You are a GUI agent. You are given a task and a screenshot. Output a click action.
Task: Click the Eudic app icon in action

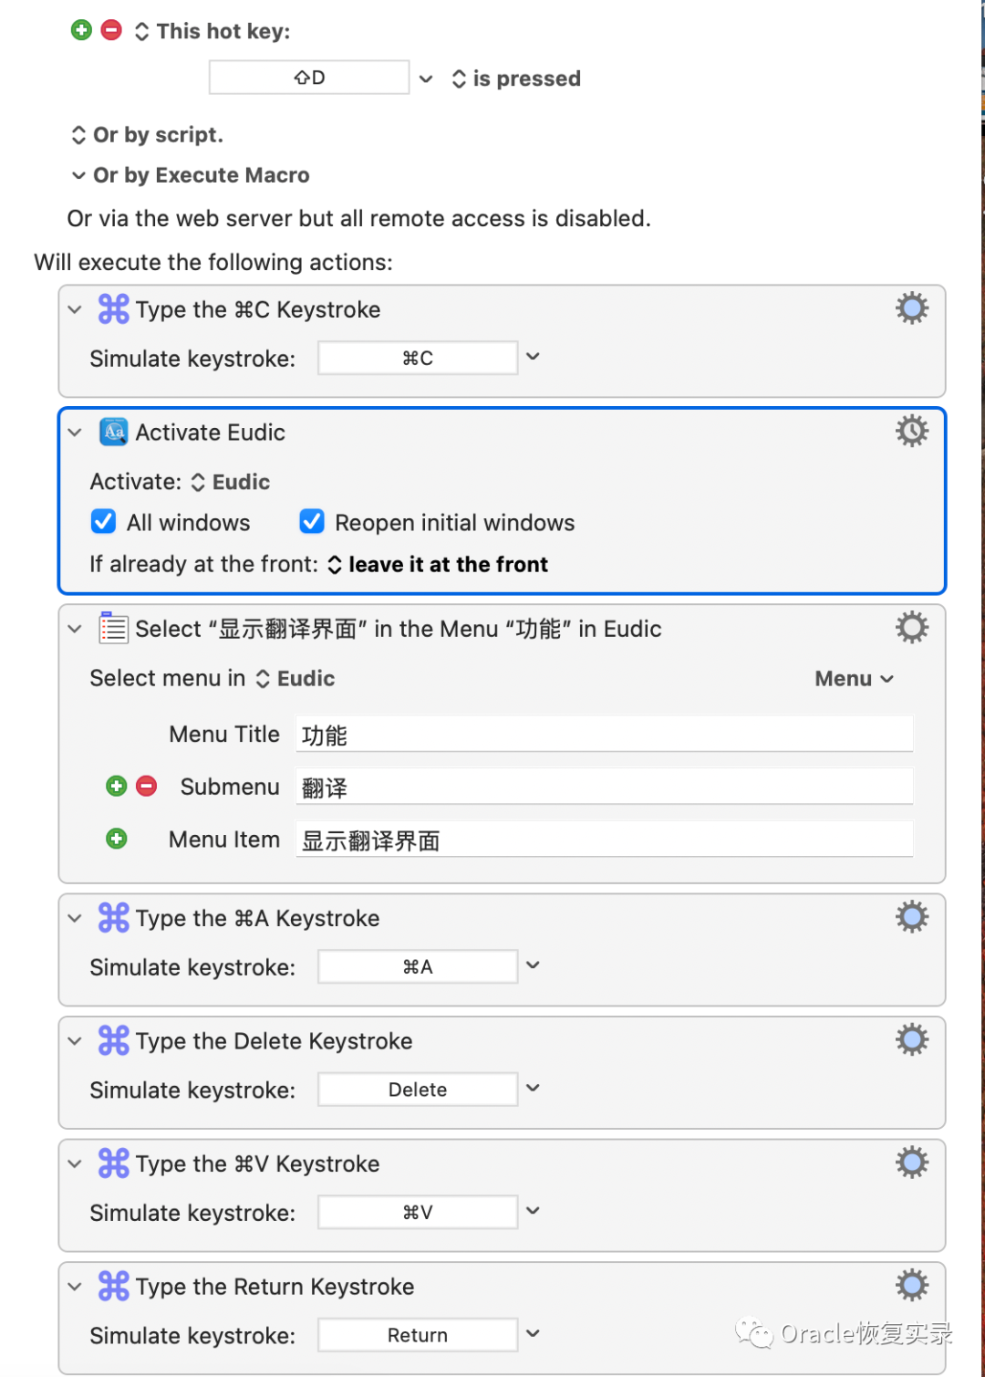tap(114, 432)
